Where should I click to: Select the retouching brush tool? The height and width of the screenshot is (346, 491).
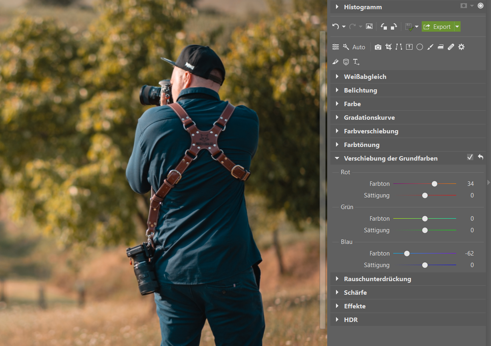pos(430,47)
